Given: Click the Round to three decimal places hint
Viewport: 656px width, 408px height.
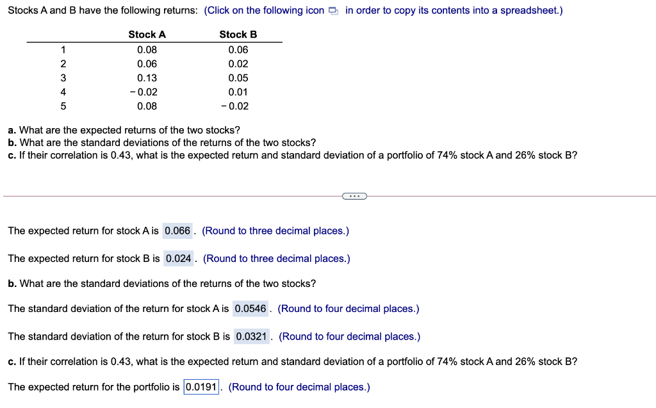Looking at the screenshot, I should (x=275, y=231).
